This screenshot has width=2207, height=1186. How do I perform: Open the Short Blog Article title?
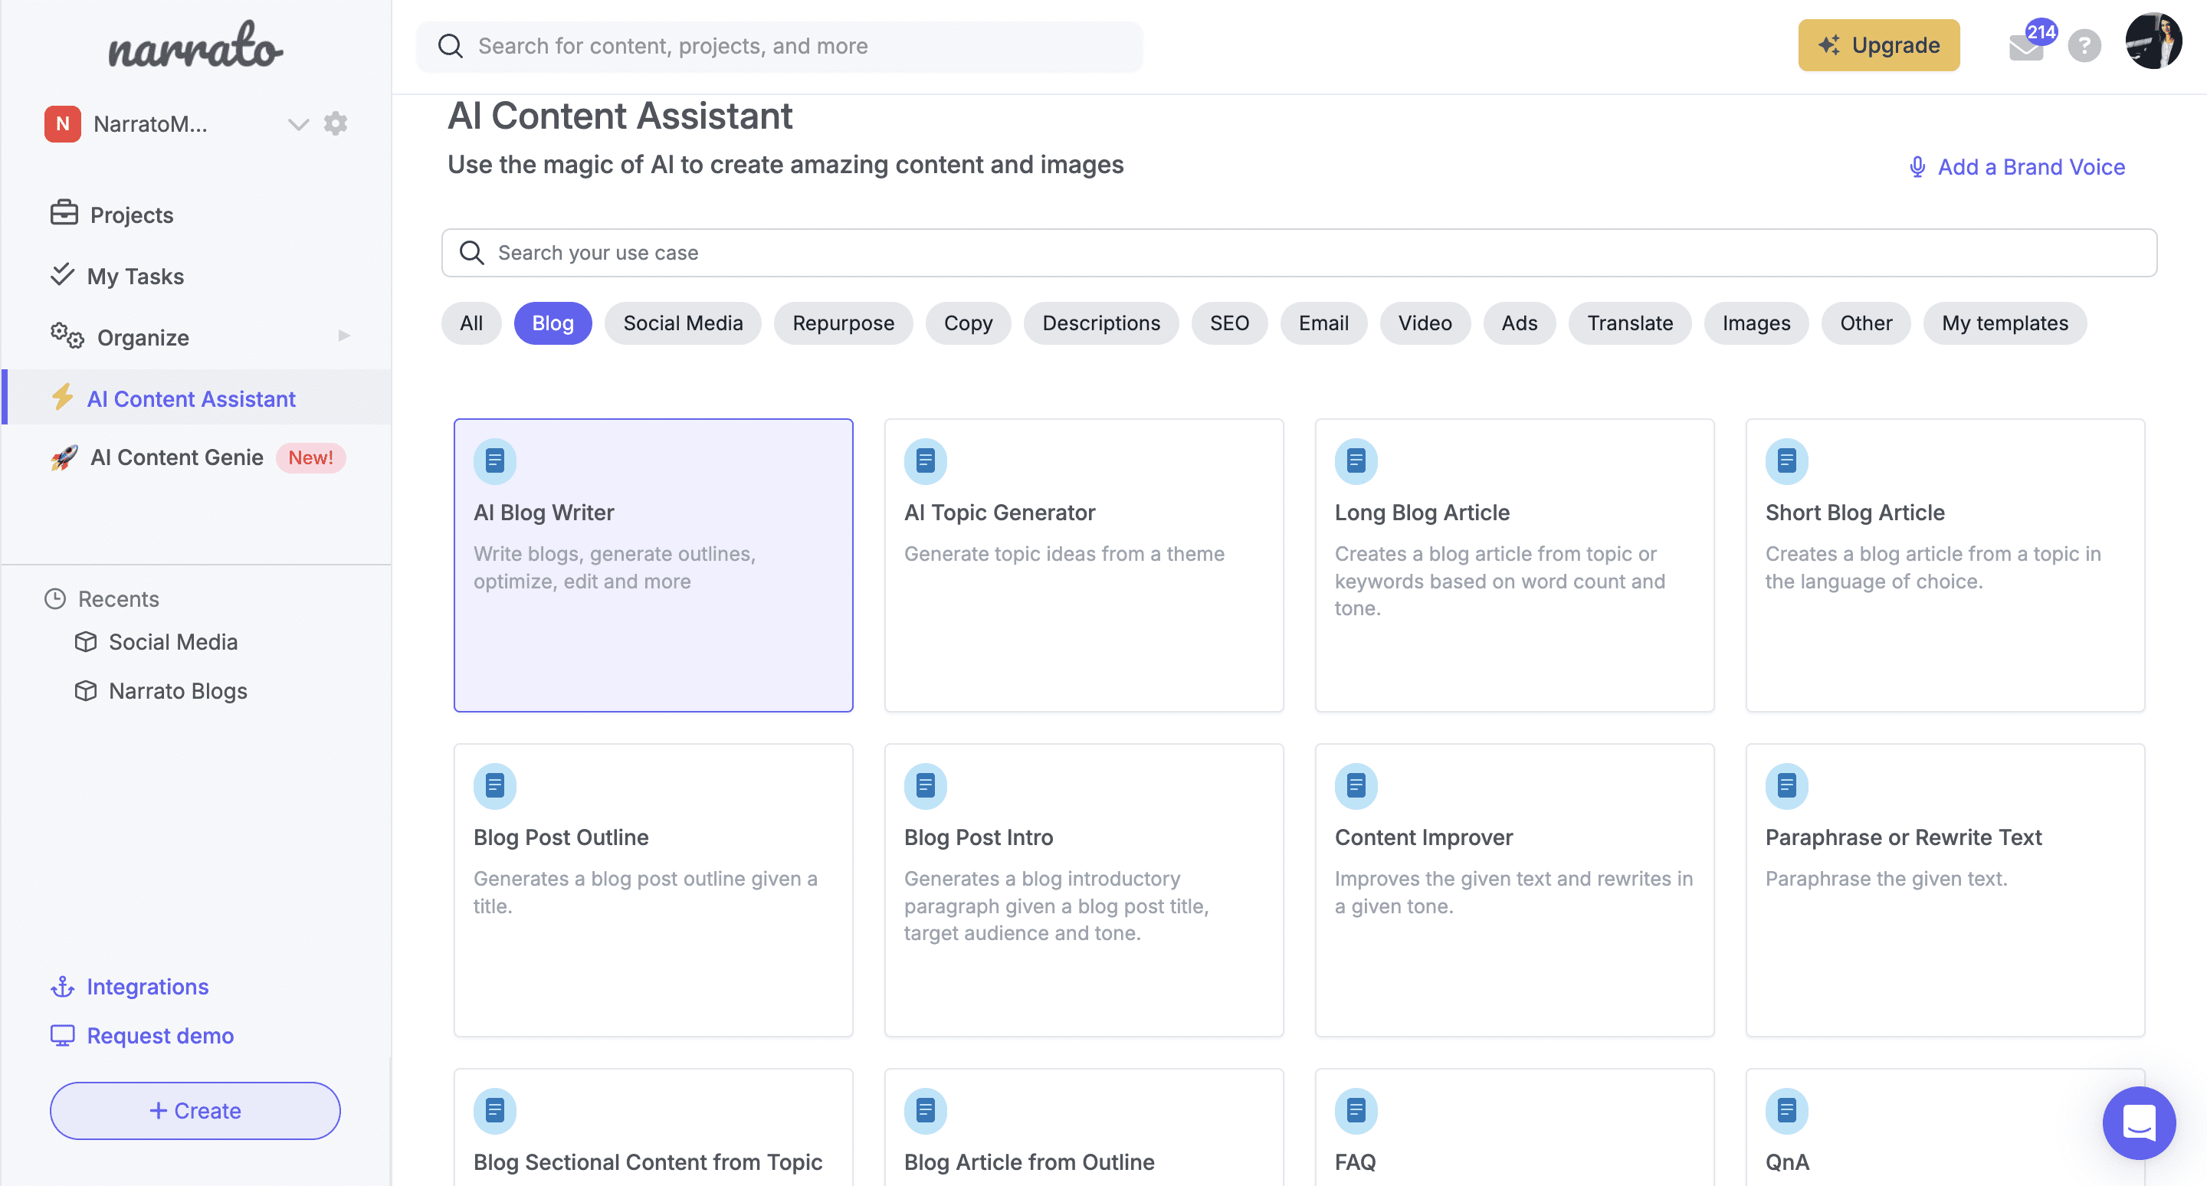click(x=1854, y=512)
